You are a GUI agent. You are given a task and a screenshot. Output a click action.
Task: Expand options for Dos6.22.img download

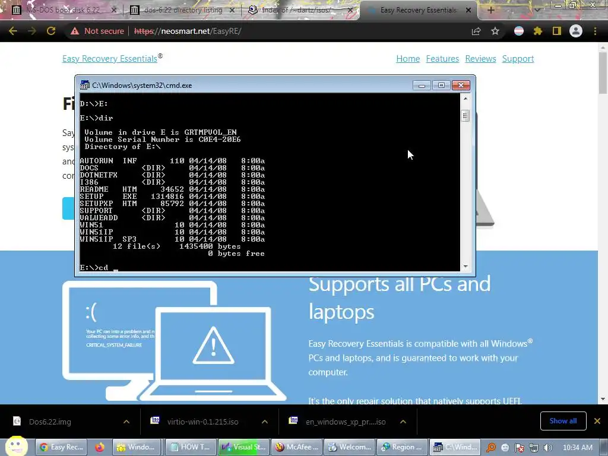click(126, 422)
